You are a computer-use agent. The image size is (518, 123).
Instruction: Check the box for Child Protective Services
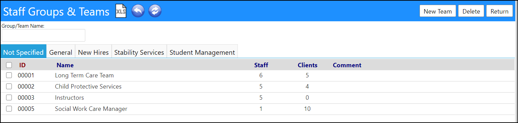point(9,87)
